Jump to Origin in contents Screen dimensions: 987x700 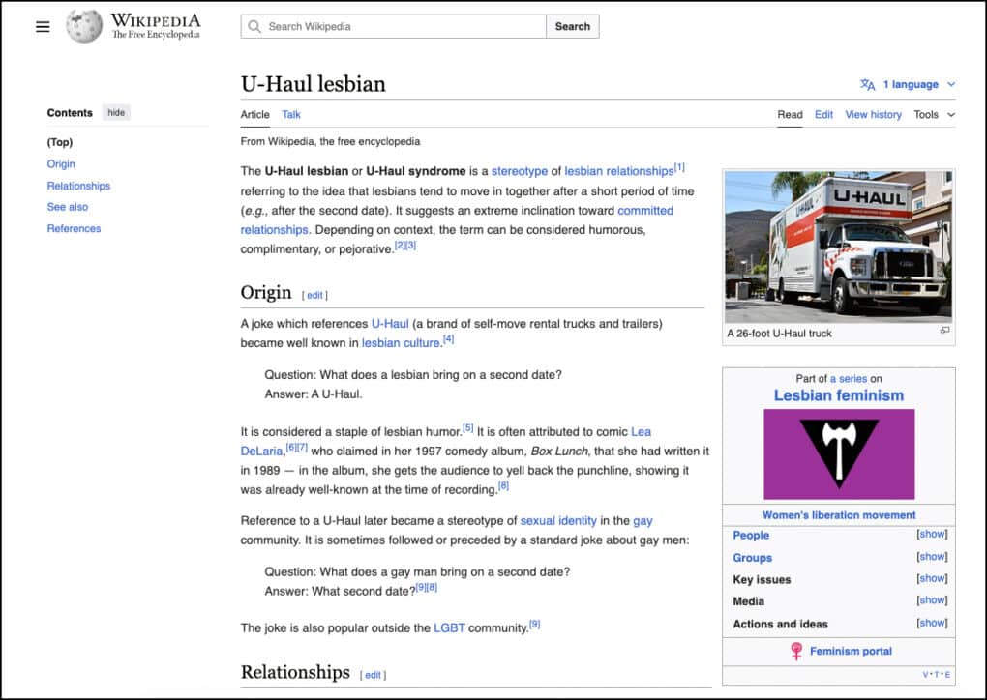point(61,163)
